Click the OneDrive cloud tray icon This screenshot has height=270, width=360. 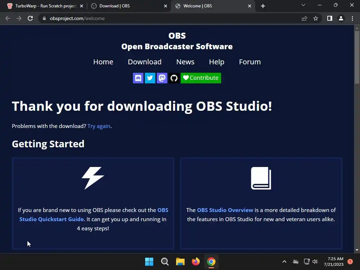296,262
